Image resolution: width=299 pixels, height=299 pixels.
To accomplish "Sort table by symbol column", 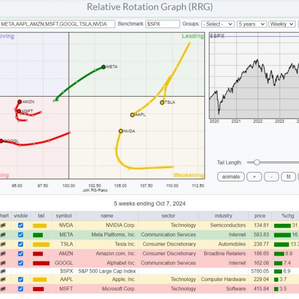I will [64, 216].
